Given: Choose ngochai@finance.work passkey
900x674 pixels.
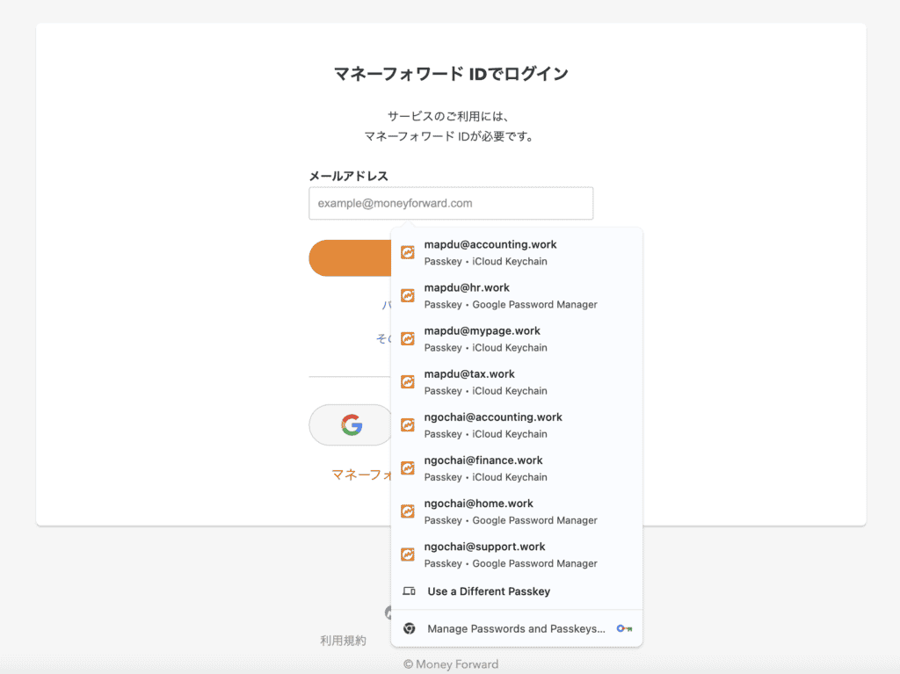Looking at the screenshot, I should (x=517, y=467).
